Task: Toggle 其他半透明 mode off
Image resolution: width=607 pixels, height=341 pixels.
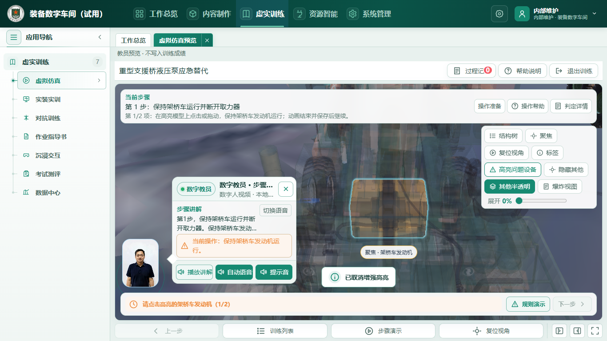Action: click(510, 186)
